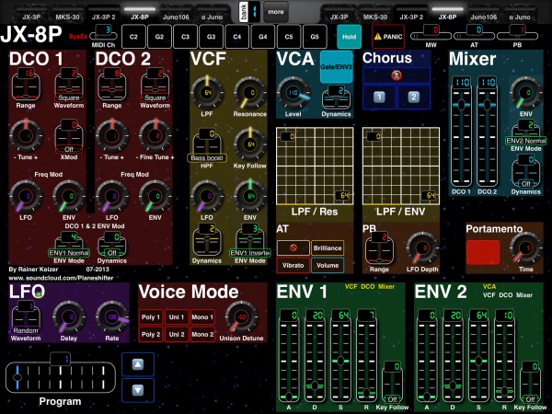Click the ENV 2 Decay slider
The image size is (552, 414).
click(x=453, y=356)
